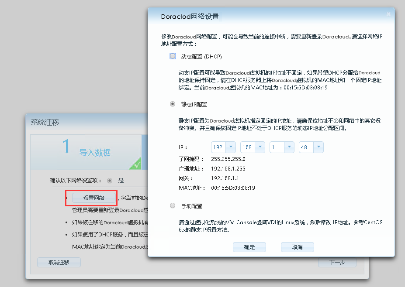Screen dimensions: 405x287
Task: Choose the 静态IP配置 radio option
Action: tap(173, 104)
